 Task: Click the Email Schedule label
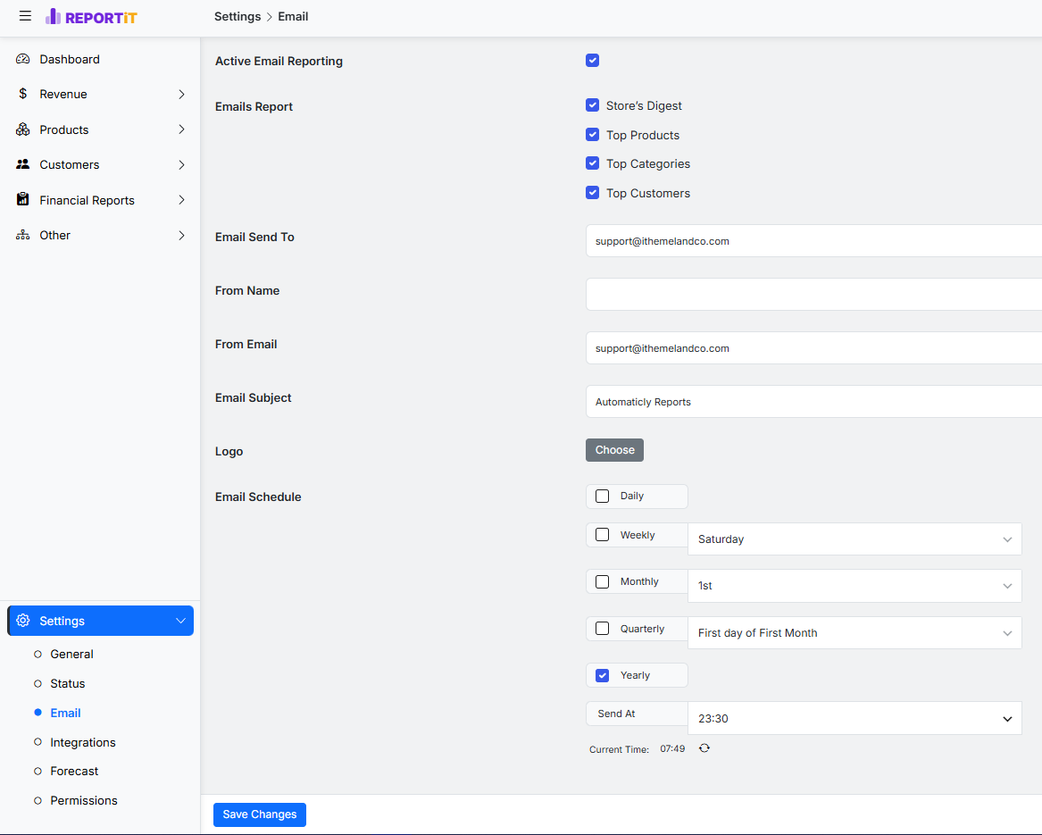pos(258,497)
